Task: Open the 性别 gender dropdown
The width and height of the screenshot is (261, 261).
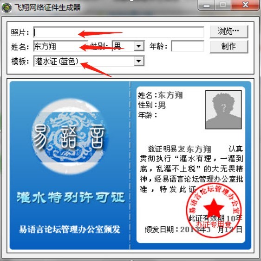Action: click(139, 46)
